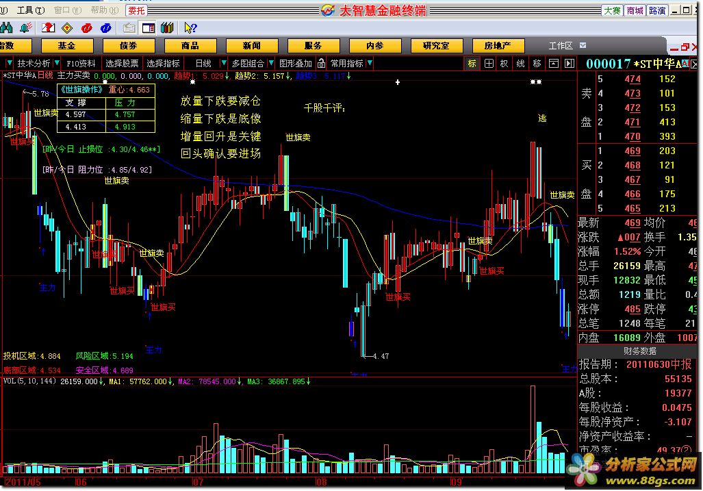Screen dimensions: 703x491
Task: Switch to the 商品 tab
Action: pyautogui.click(x=190, y=45)
